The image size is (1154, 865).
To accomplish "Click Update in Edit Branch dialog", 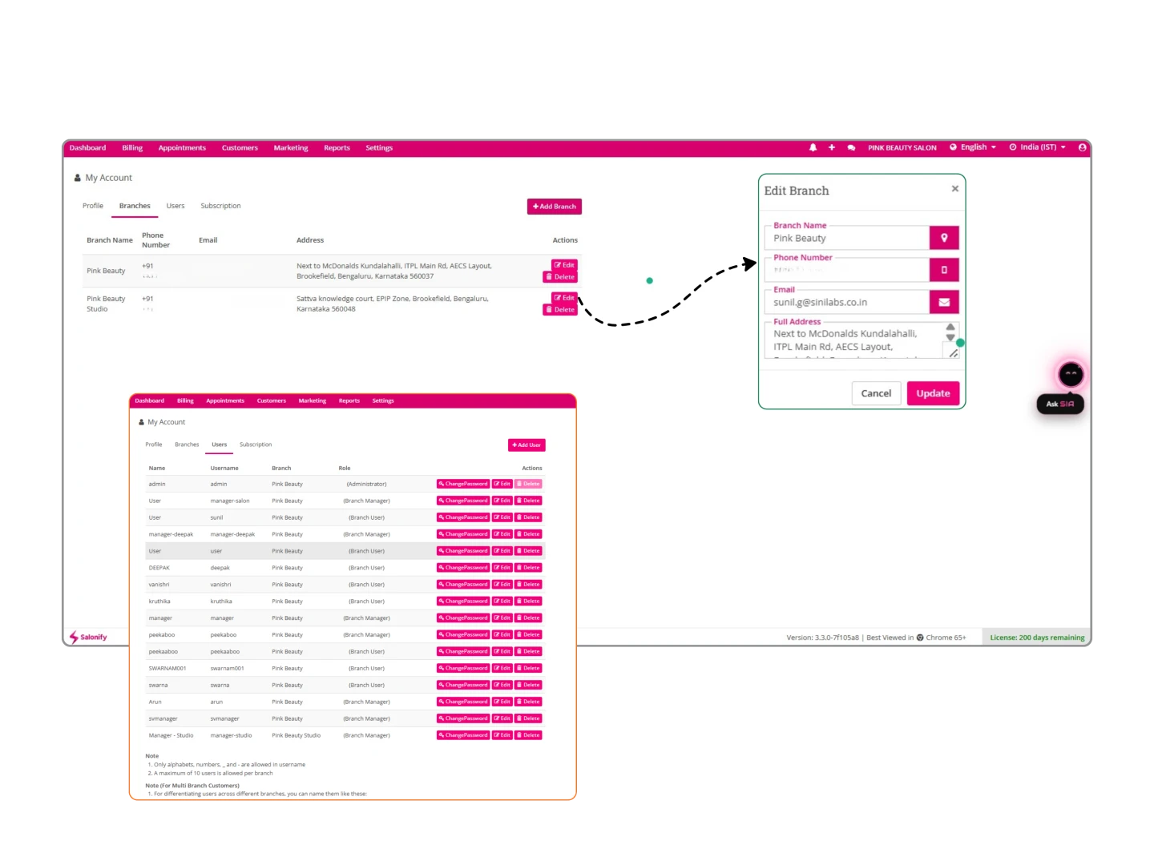I will [933, 393].
